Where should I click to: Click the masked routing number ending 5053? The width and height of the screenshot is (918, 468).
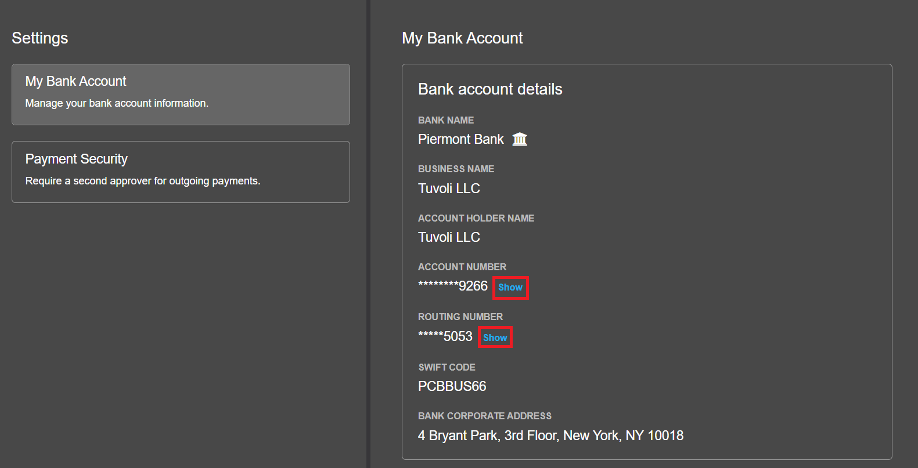coord(445,336)
